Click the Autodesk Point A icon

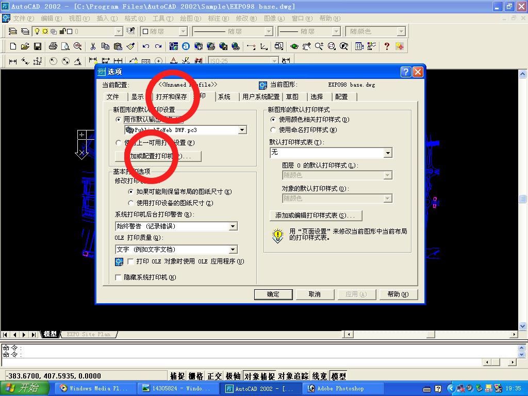[x=186, y=46]
